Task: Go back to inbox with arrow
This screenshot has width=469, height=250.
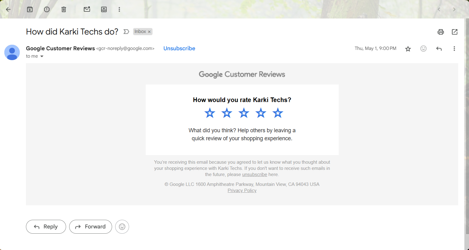Action: tap(8, 9)
